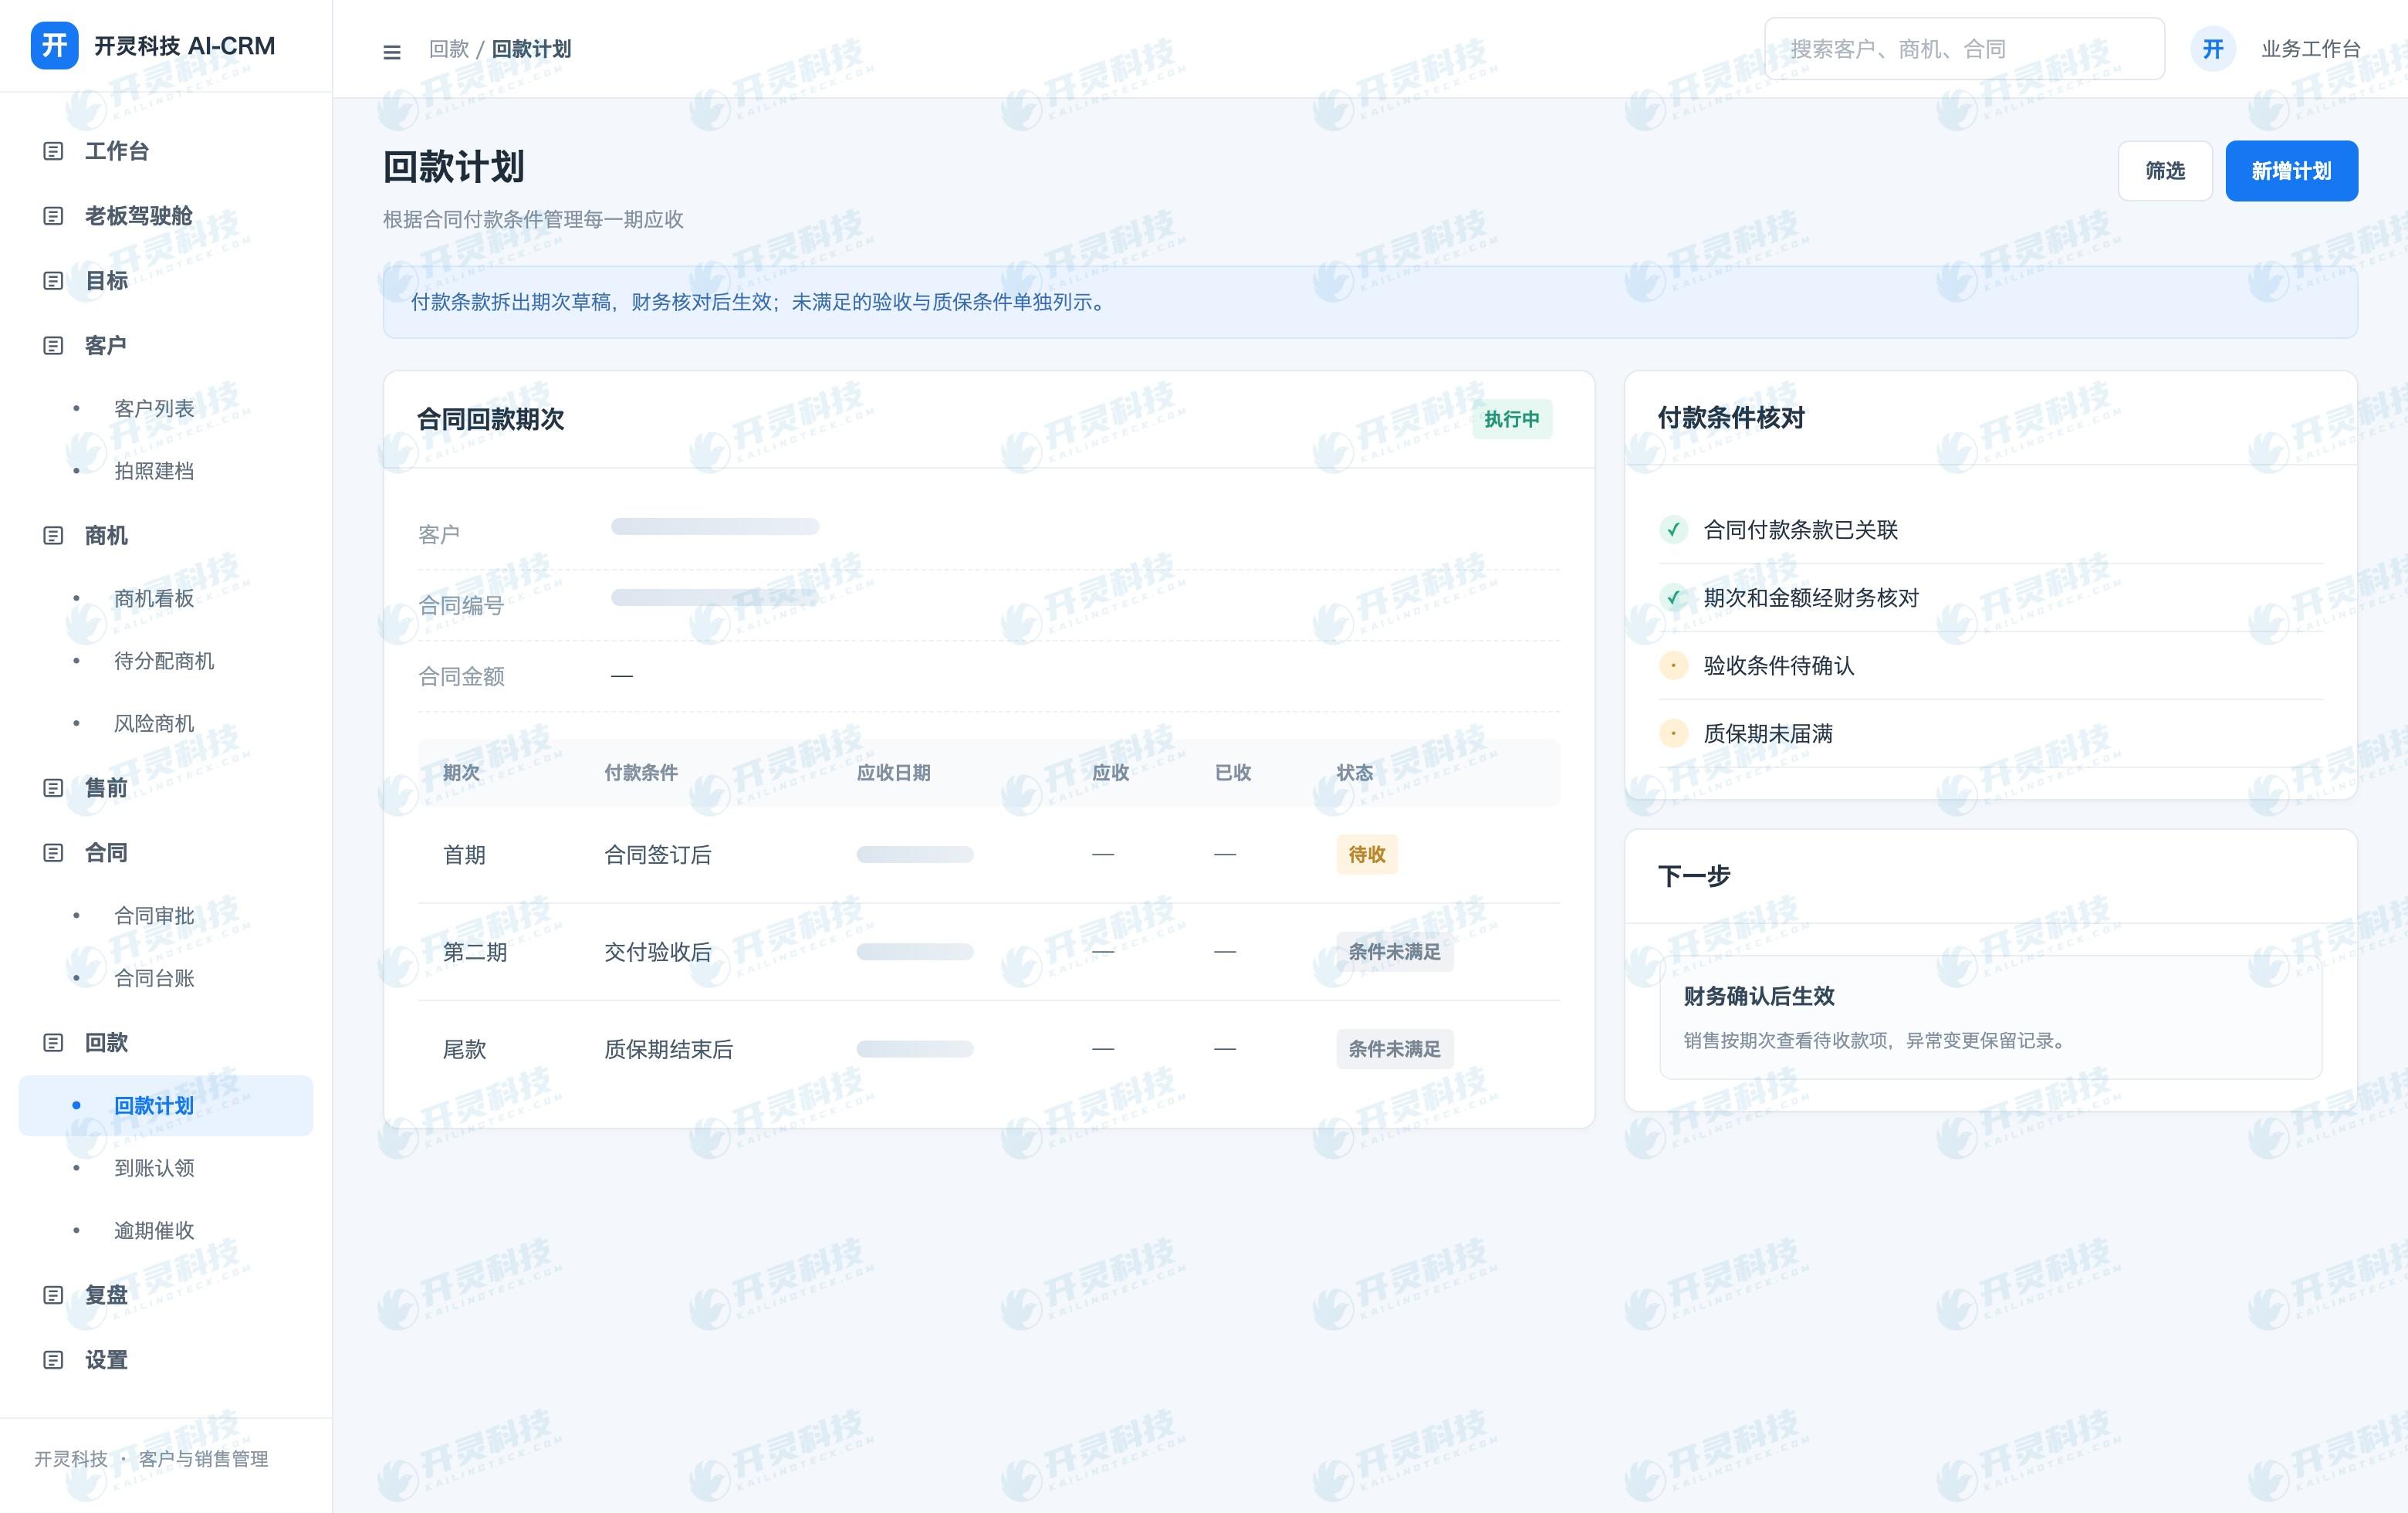The width and height of the screenshot is (2408, 1513).
Task: Click the 新增计划 button
Action: 2291,171
